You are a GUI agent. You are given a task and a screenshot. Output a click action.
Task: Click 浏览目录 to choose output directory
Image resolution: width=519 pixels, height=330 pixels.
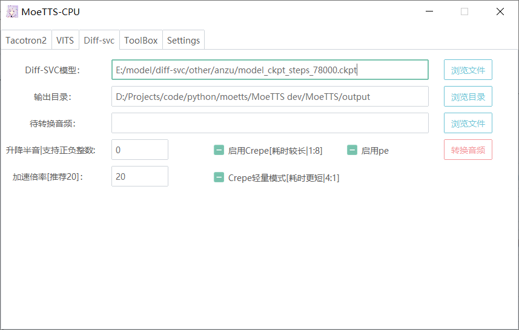coord(468,96)
